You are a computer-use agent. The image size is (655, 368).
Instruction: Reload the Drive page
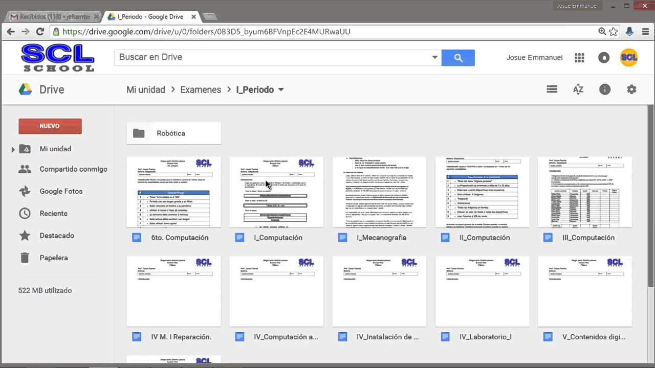click(40, 32)
